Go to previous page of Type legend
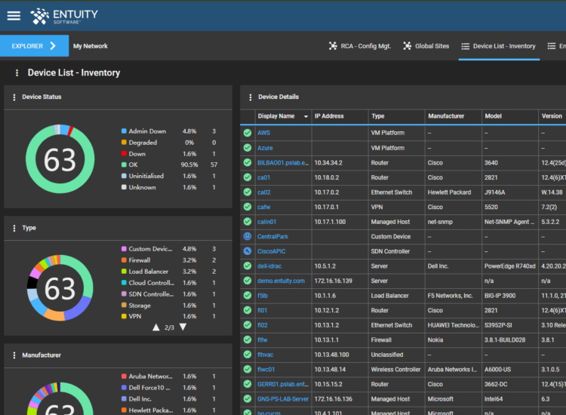The image size is (566, 415). 156,327
